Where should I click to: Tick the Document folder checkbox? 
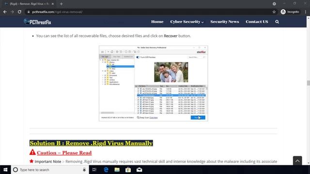tap(106, 75)
